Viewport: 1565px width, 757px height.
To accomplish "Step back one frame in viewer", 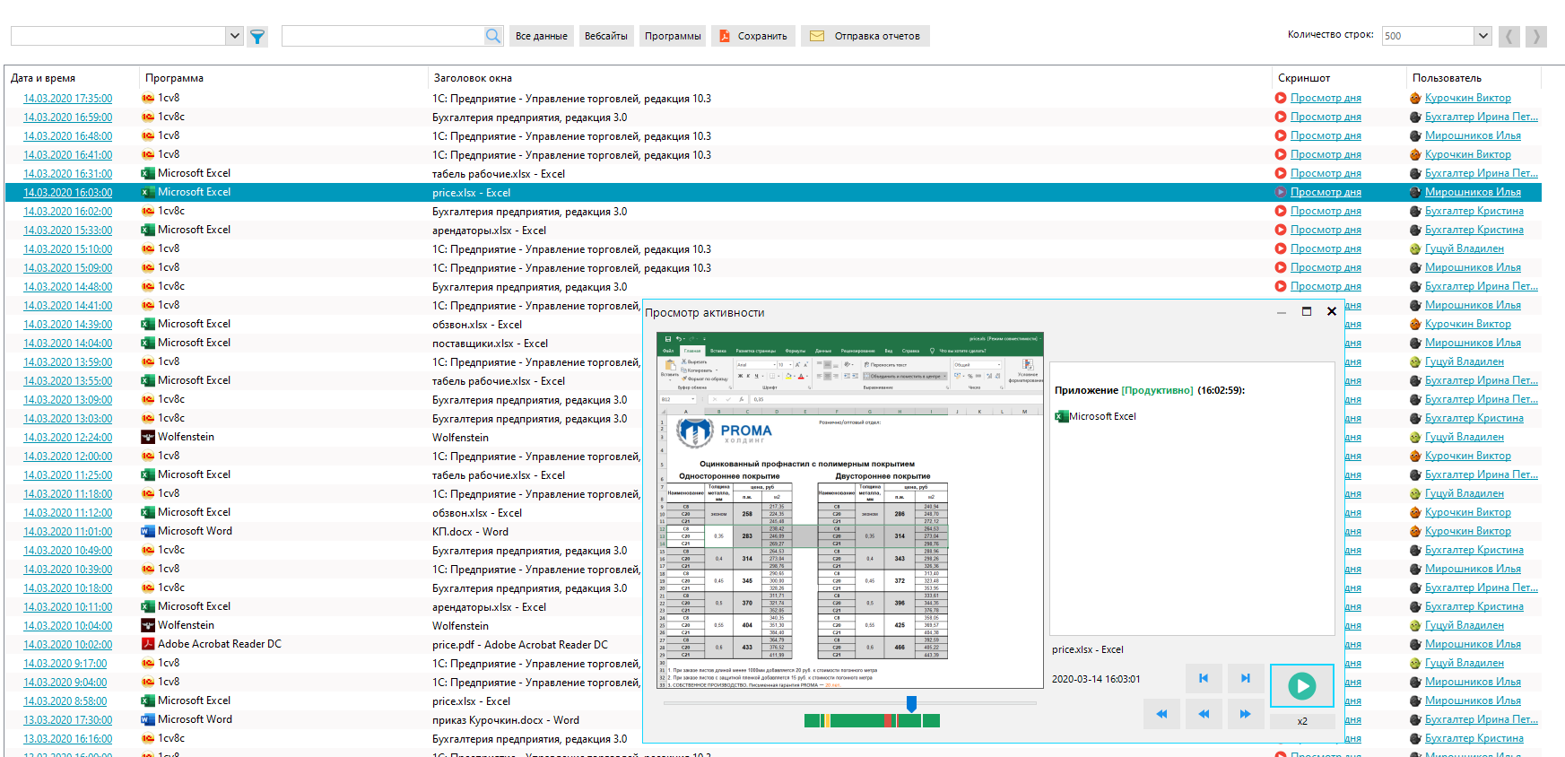I will point(1204,714).
